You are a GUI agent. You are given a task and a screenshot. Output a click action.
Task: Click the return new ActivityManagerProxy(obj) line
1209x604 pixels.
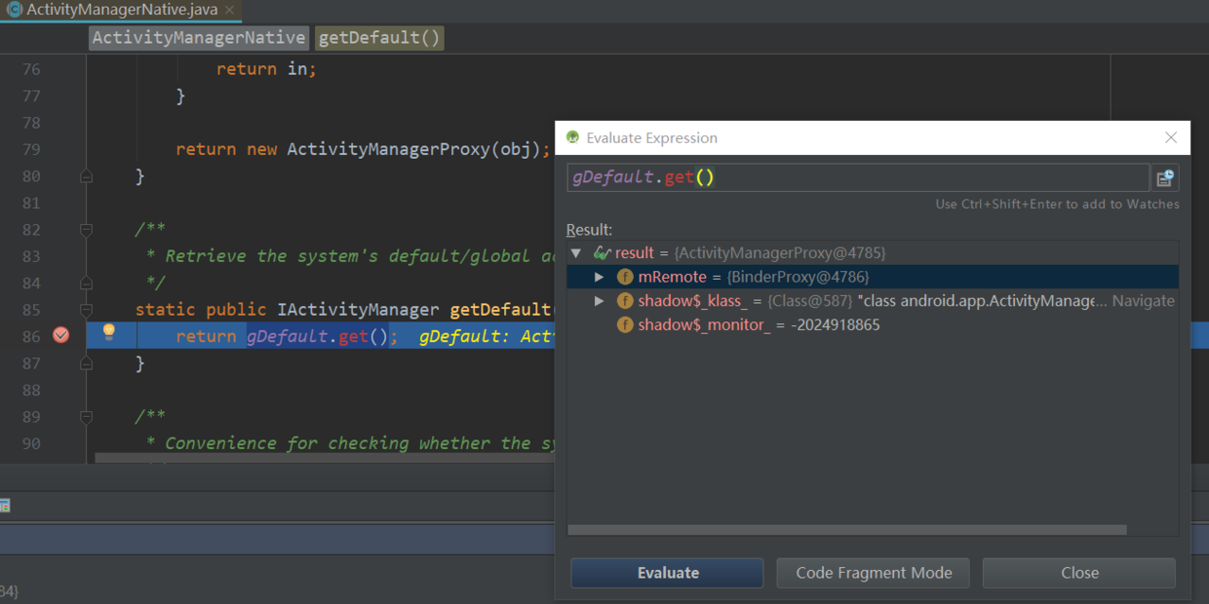click(364, 149)
